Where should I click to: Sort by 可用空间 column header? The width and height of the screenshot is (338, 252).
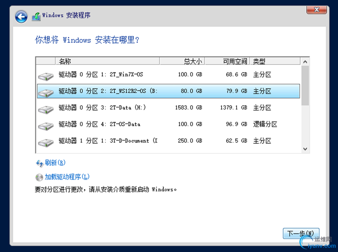(228, 61)
